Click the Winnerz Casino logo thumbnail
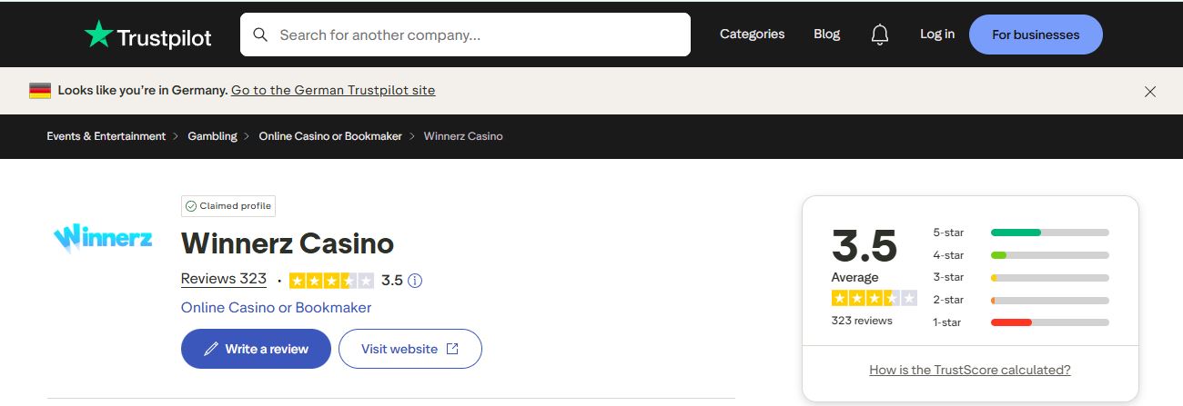1183x406 pixels. coord(103,238)
